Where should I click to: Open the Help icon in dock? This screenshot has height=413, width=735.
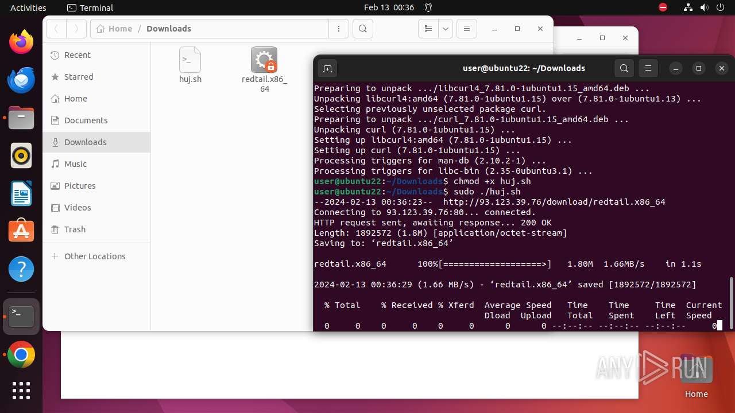click(x=21, y=269)
